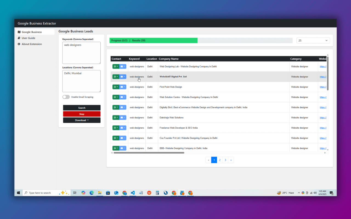Open website link for Webclick Digital row
Viewport: 351px width, 219px height.
click(323, 77)
